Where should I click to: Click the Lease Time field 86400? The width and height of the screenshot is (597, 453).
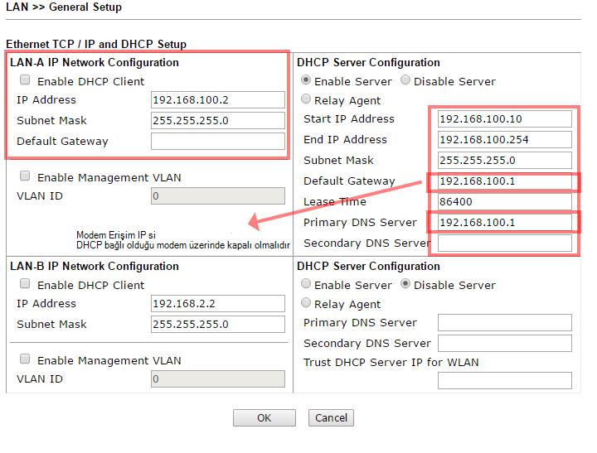(x=505, y=201)
